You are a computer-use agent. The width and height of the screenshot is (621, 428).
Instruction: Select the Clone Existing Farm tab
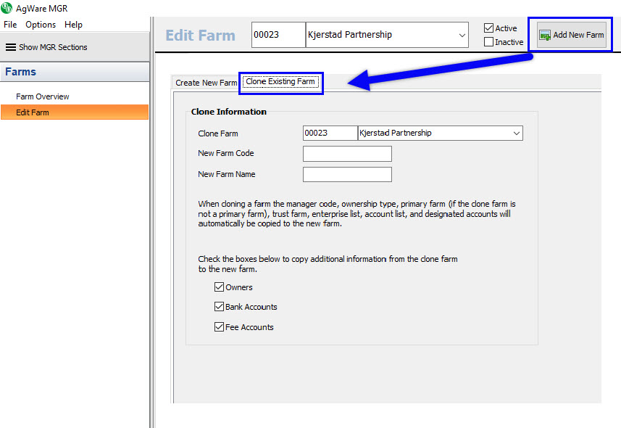pyautogui.click(x=280, y=82)
